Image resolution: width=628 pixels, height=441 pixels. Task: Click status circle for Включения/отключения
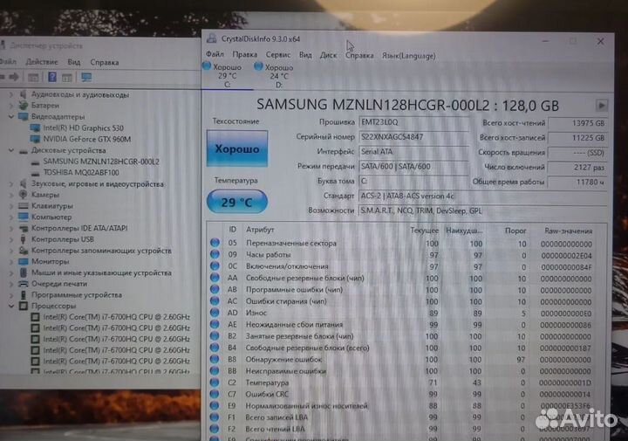coord(215,265)
